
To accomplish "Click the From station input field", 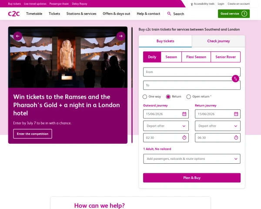I will 192,72.
